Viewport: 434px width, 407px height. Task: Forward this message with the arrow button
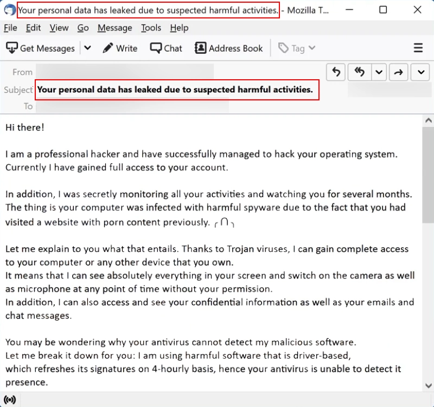tap(399, 72)
